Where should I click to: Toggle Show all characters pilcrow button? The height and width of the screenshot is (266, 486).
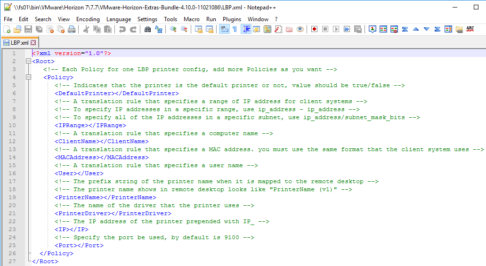click(235, 29)
